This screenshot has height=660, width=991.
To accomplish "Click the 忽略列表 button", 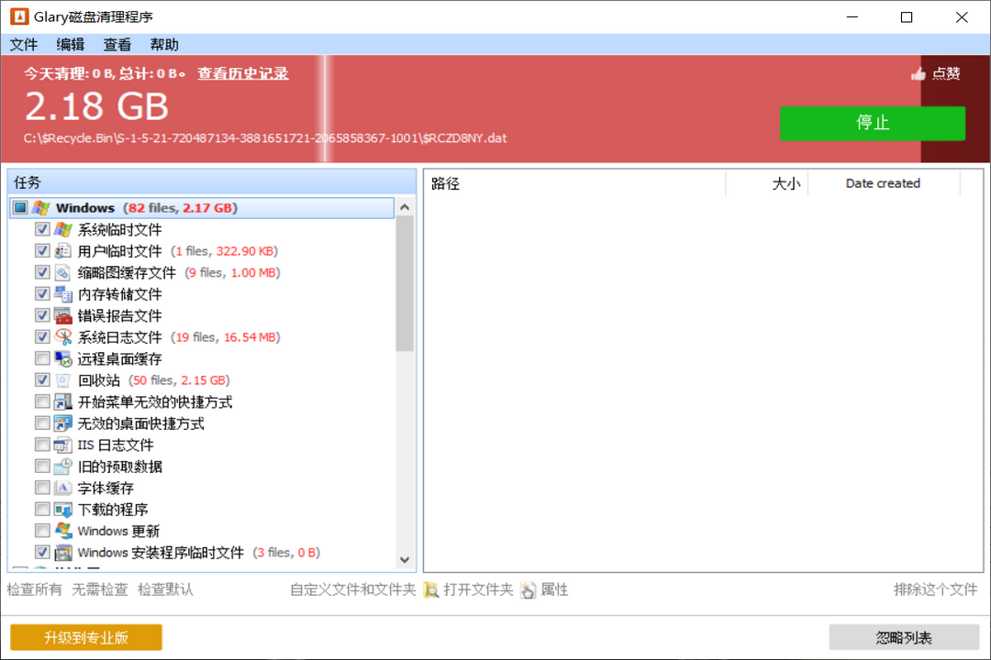I will (905, 636).
